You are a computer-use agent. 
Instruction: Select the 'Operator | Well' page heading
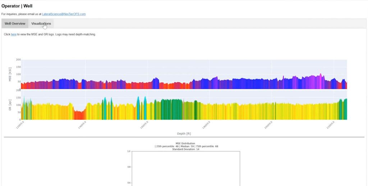[x=17, y=6]
